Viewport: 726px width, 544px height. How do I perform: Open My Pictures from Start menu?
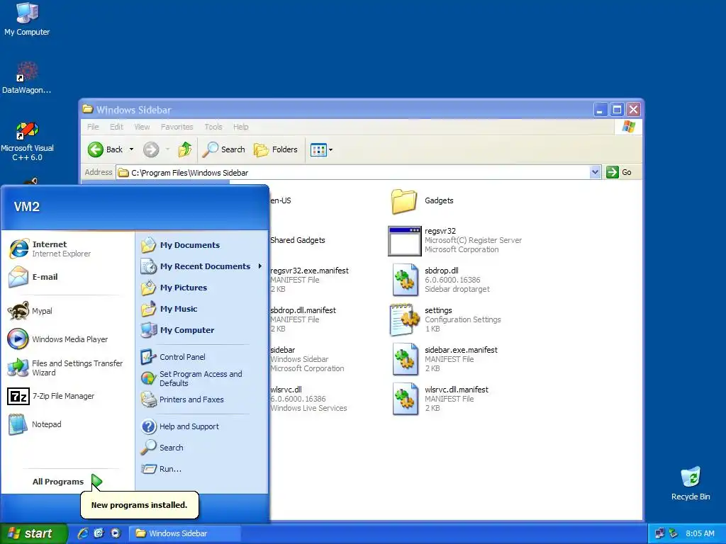click(x=201, y=288)
